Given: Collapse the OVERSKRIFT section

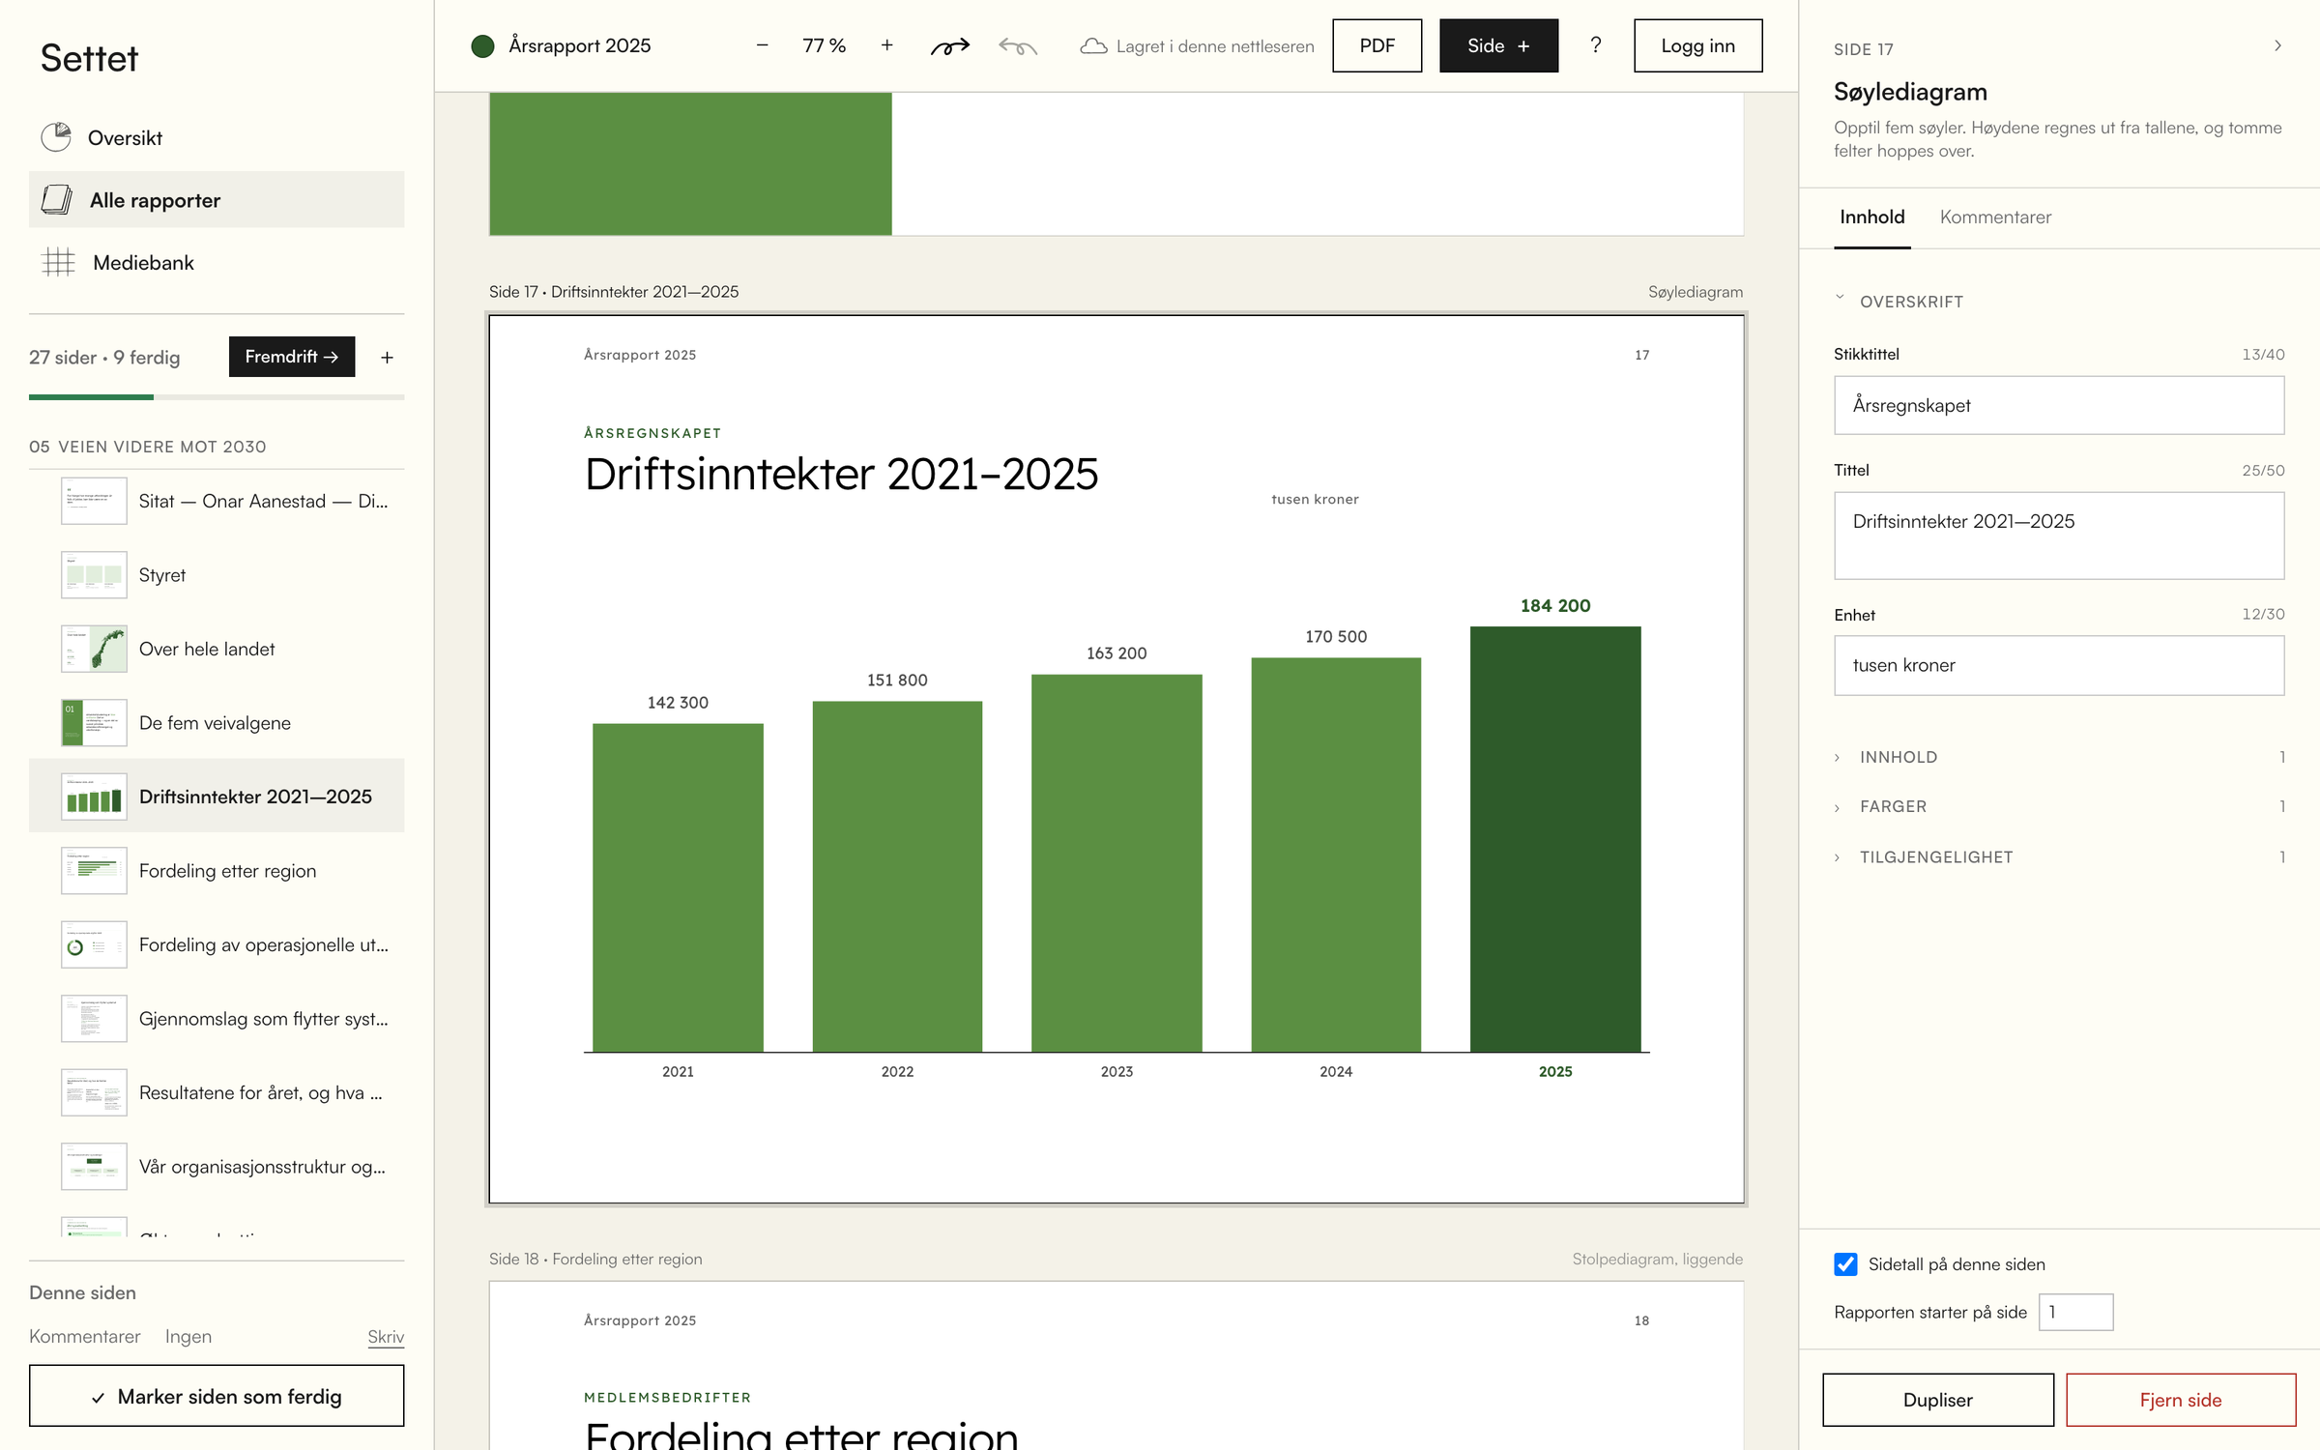Looking at the screenshot, I should 1899,302.
